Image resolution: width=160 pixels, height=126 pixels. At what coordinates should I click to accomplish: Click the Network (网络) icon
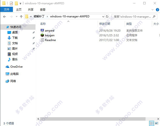tap(7, 81)
